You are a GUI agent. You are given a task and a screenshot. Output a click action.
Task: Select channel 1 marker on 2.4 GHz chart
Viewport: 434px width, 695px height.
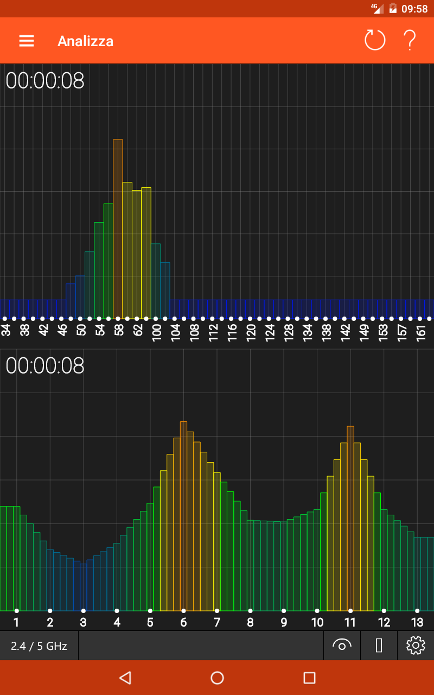17,611
